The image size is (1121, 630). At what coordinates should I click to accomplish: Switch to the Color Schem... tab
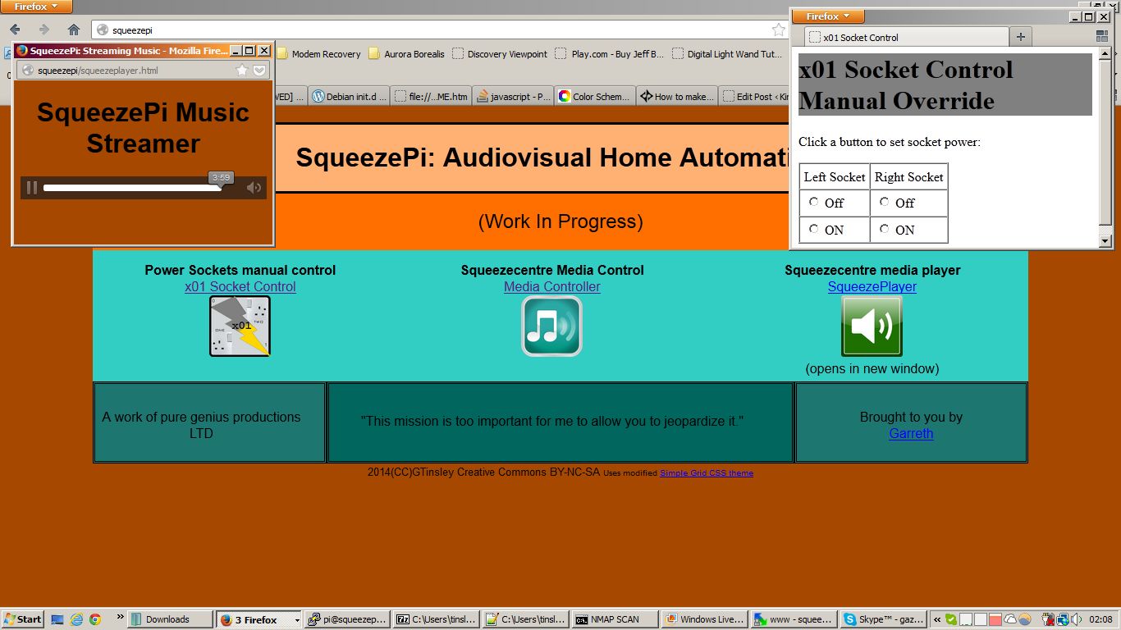tap(595, 96)
